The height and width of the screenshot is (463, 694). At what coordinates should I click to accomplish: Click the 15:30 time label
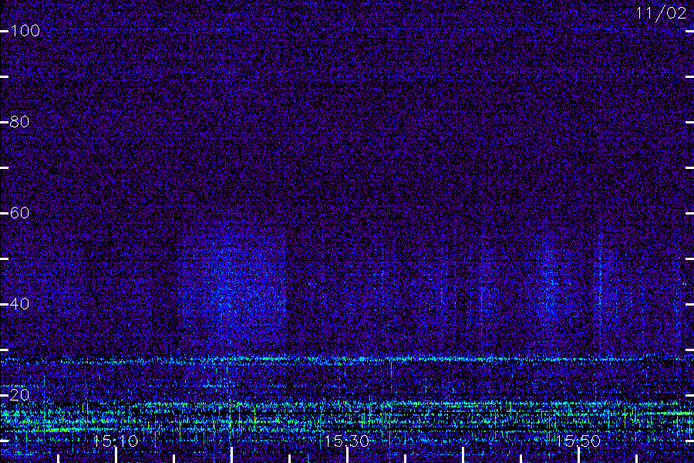point(347,441)
